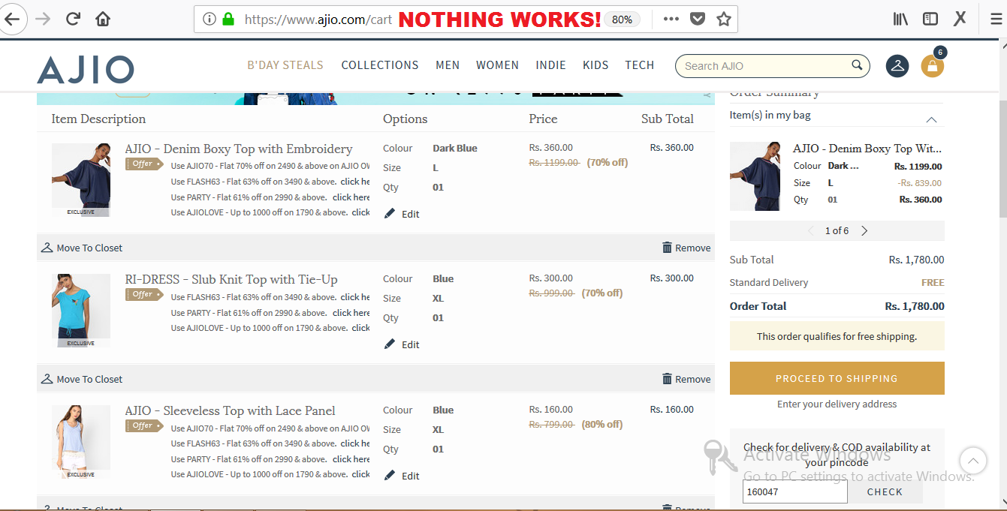1007x511 pixels.
Task: Bookmark this page with the star icon
Action: click(x=723, y=19)
